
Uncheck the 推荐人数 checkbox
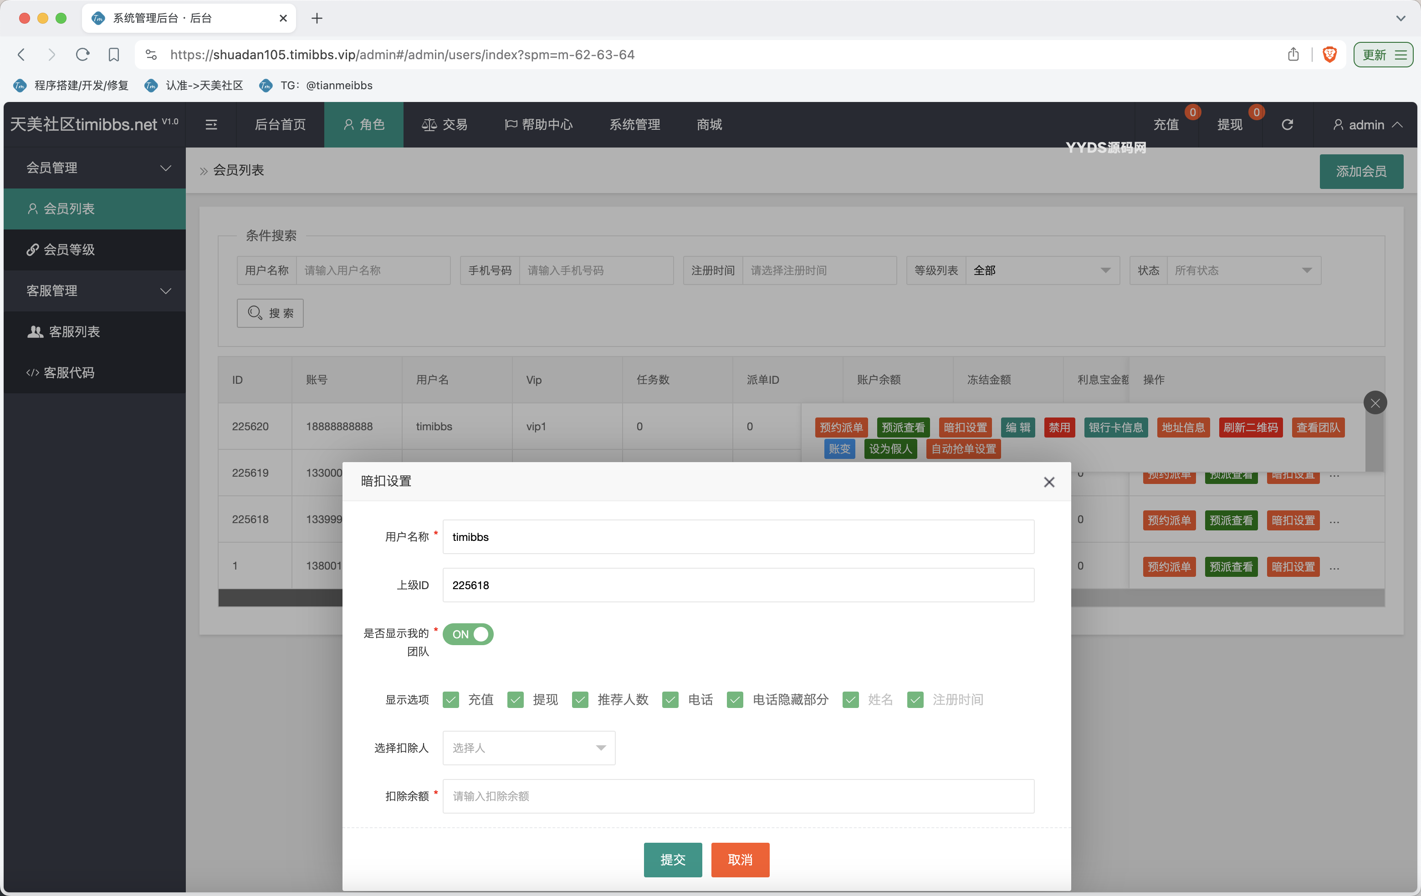(580, 700)
